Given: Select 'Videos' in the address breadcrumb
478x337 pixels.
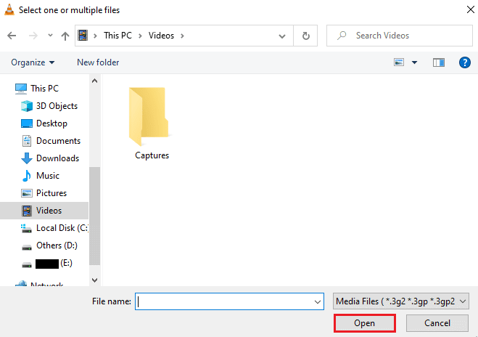Looking at the screenshot, I should 161,36.
